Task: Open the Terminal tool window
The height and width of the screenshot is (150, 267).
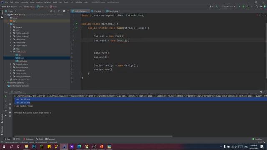Action: point(50,139)
